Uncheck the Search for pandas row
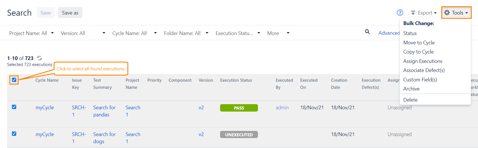Viewport: 478px width, 148px height. tap(14, 107)
